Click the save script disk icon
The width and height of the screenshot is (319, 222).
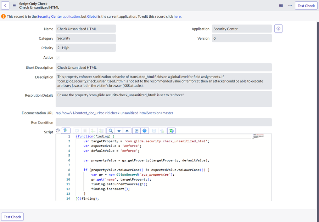point(154,131)
